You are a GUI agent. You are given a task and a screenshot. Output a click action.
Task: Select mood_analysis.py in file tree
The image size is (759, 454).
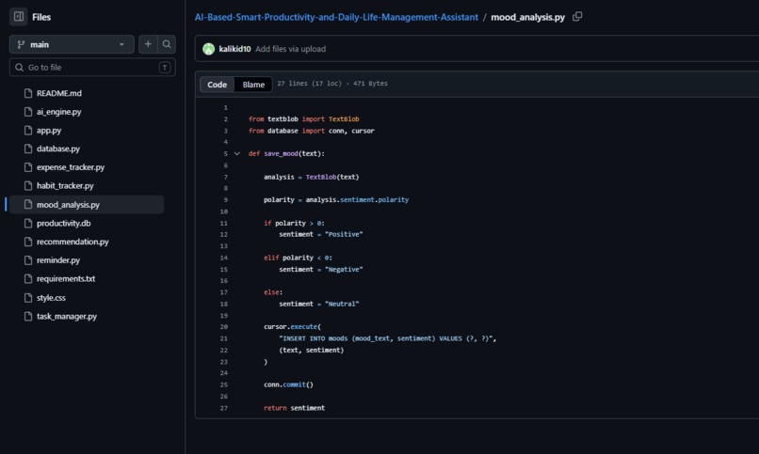pos(87,205)
